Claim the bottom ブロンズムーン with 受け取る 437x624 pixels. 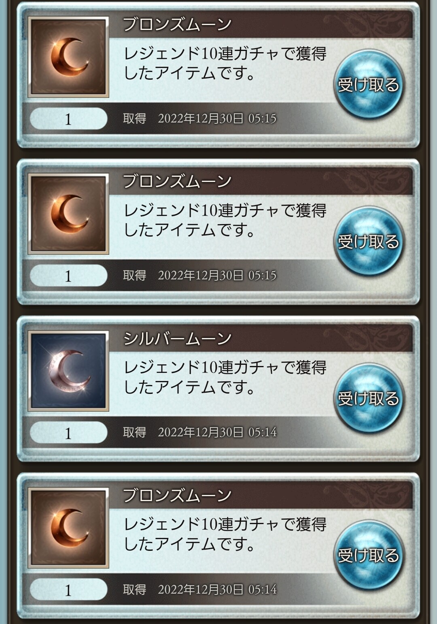369,554
